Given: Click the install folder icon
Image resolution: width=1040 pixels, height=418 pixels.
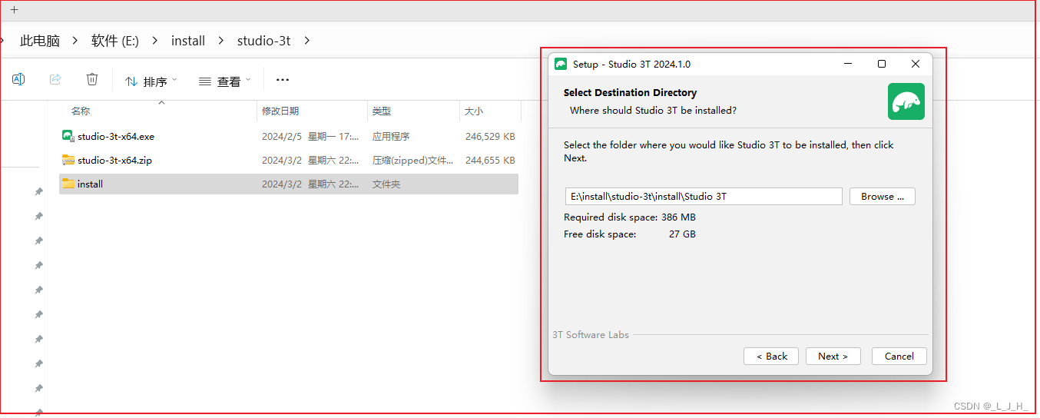Looking at the screenshot, I should (x=68, y=184).
